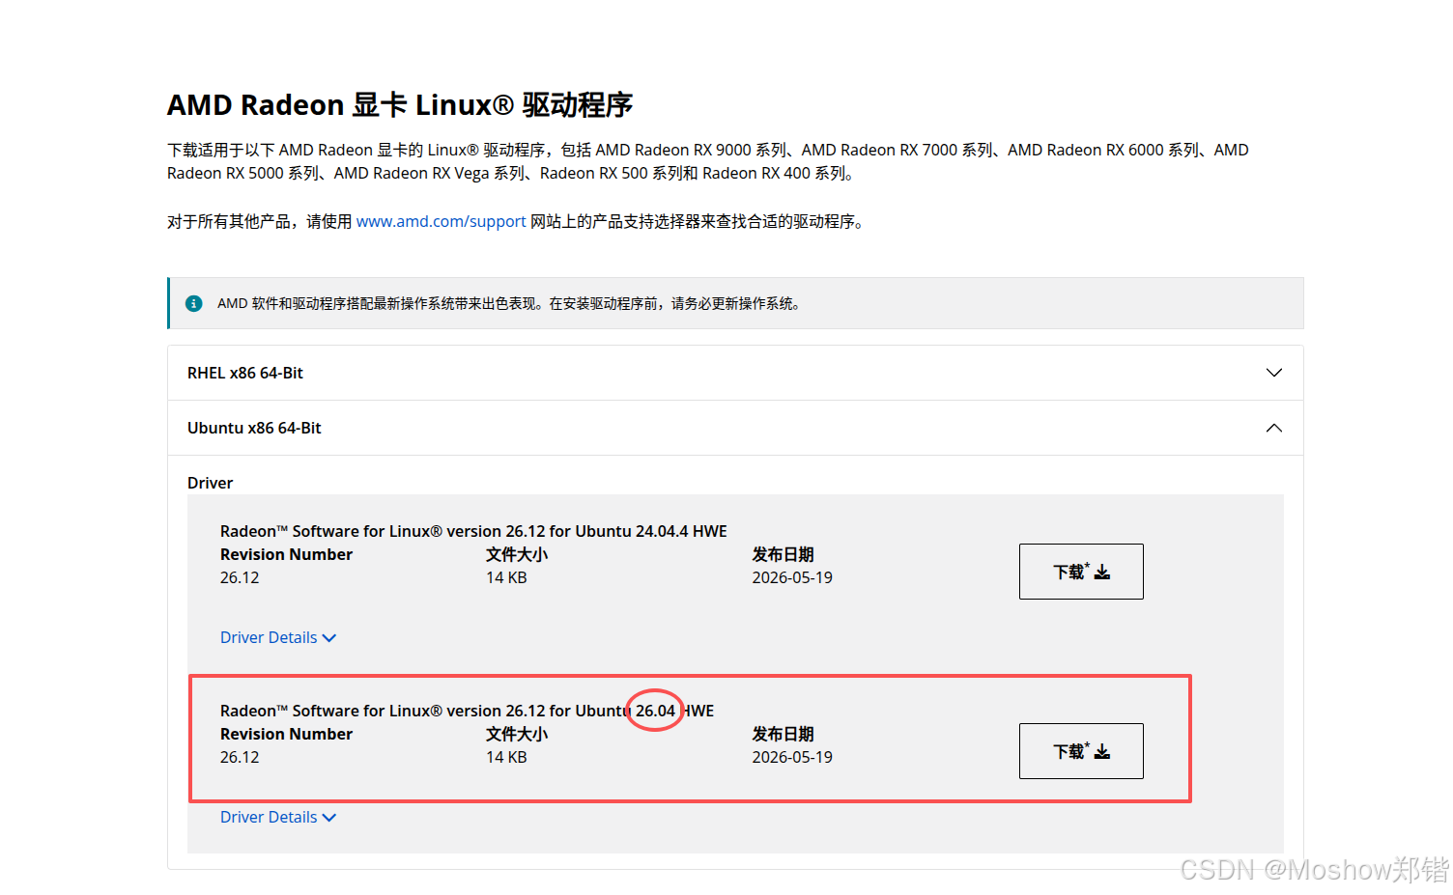Click release date 2026-05-19 of 24.04.4 driver
1453x895 pixels.
click(x=792, y=577)
